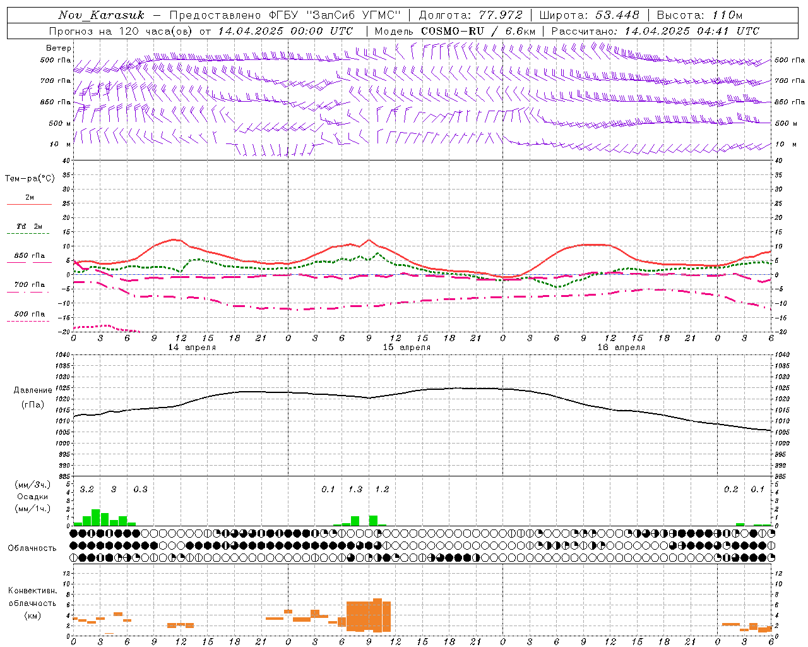
Task: Click the 'Прогноз на 120 часа(ов)' forecast header
Action: pos(120,31)
